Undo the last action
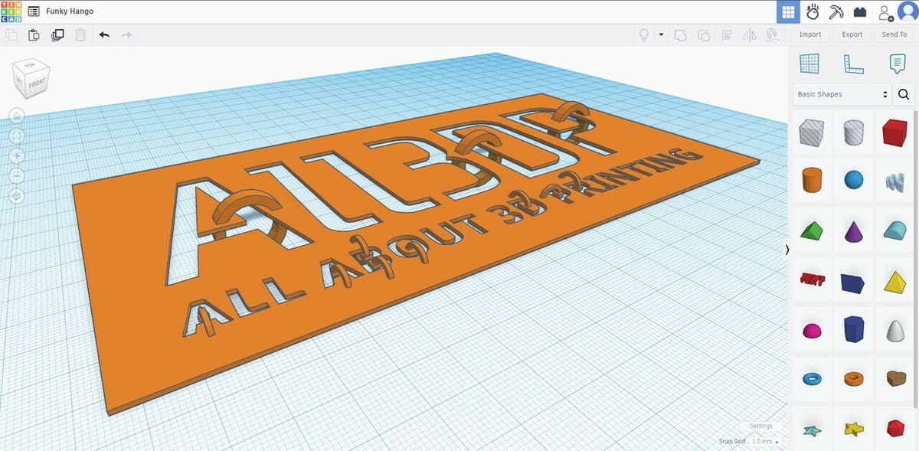The height and width of the screenshot is (451, 919). click(104, 34)
